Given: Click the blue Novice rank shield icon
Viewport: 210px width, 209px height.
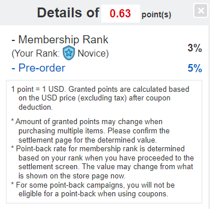Looking at the screenshot, I should pos(69,53).
